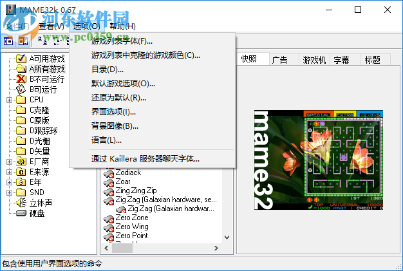Click the E年 clock folder icon
The width and height of the screenshot is (403, 271).
[x=21, y=182]
